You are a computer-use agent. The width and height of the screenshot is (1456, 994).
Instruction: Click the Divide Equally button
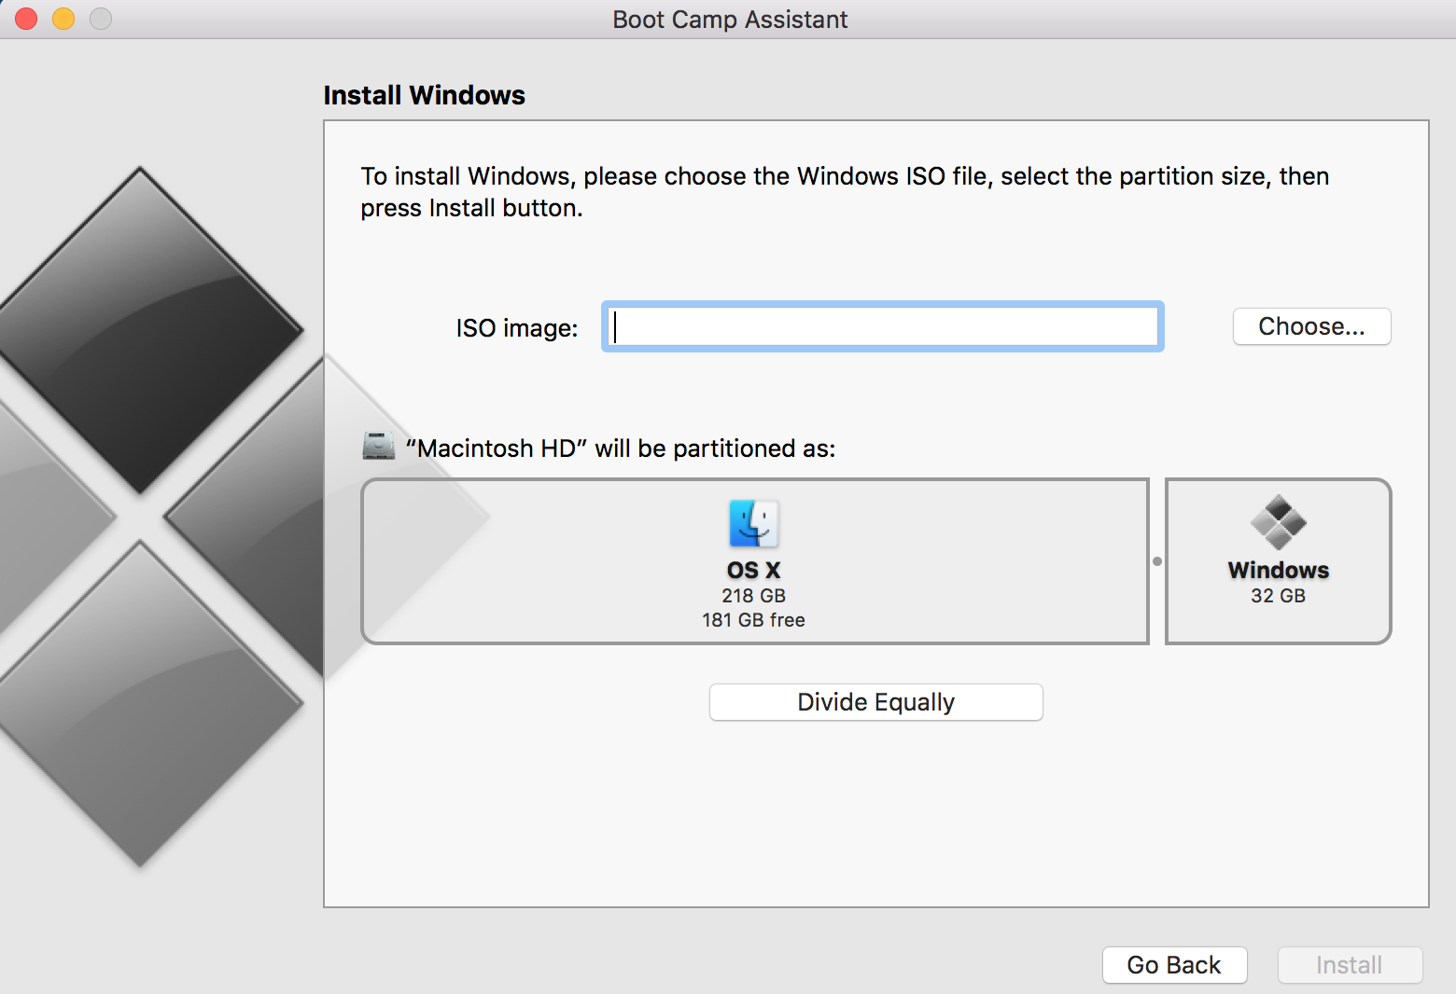875,702
